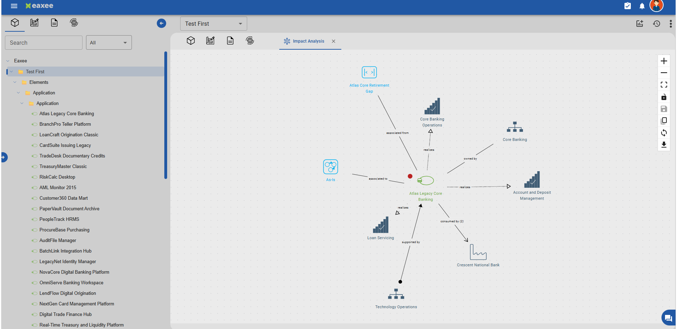
Task: Select LoanCraft Origination Classic item
Action: pos(69,135)
